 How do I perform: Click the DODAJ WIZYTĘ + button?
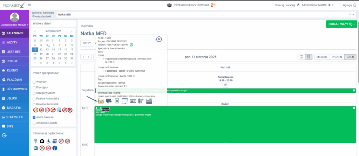coord(341,24)
